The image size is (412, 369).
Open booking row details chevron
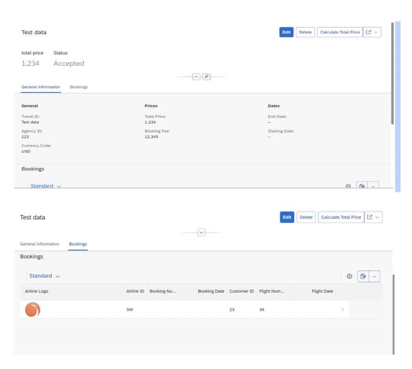343,309
